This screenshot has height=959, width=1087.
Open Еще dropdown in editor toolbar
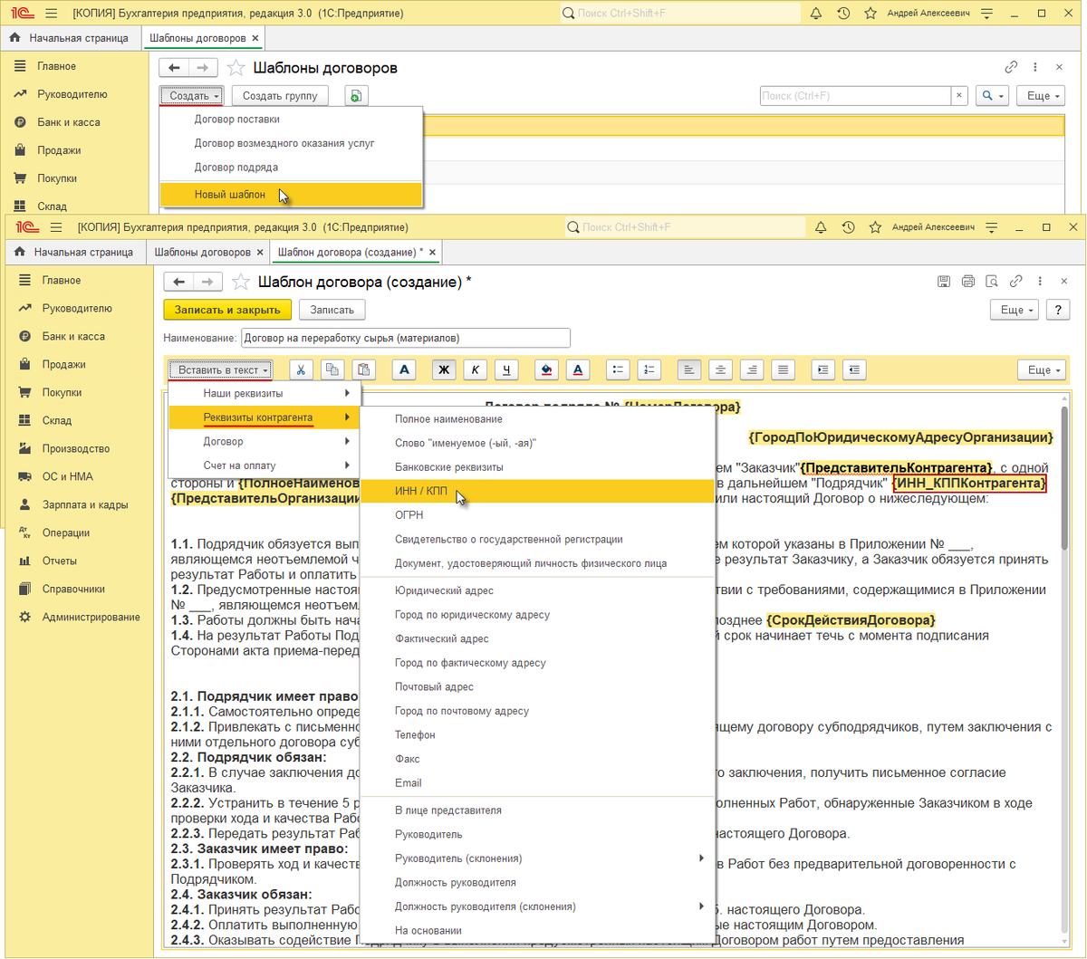pyautogui.click(x=1043, y=369)
